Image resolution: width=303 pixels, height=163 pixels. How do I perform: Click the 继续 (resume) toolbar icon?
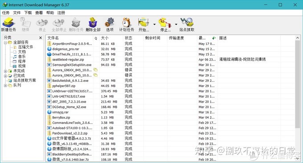[25, 24]
